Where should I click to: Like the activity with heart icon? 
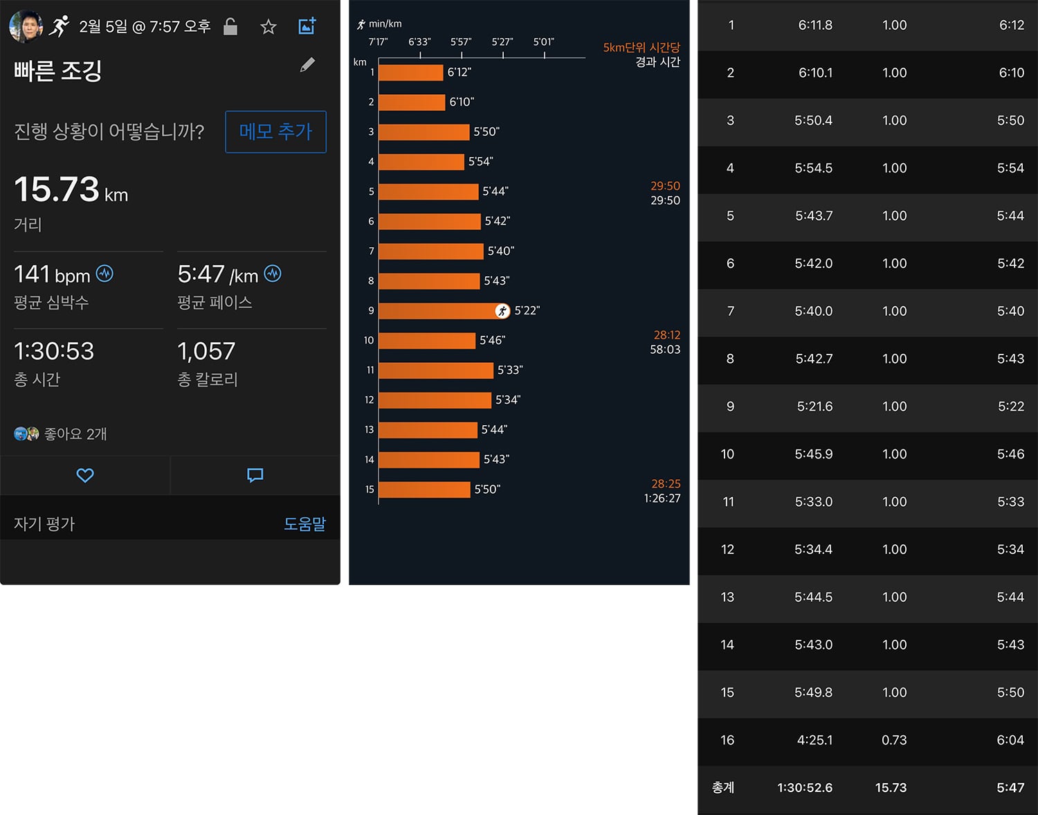[x=85, y=475]
